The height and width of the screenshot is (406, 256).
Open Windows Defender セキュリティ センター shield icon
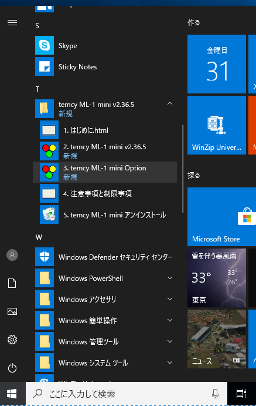click(x=45, y=257)
